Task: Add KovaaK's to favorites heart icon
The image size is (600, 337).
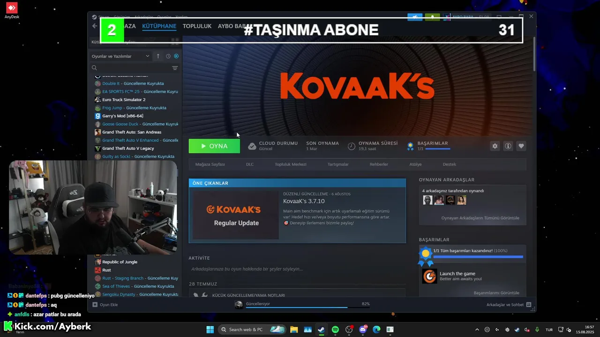Action: (x=521, y=146)
